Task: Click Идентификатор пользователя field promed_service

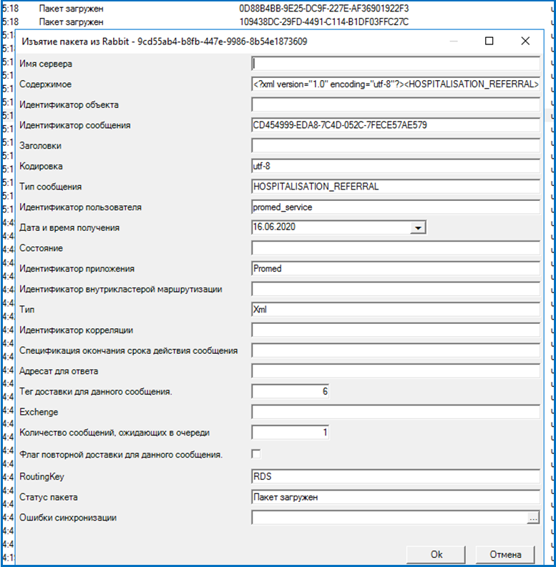Action: (x=396, y=207)
